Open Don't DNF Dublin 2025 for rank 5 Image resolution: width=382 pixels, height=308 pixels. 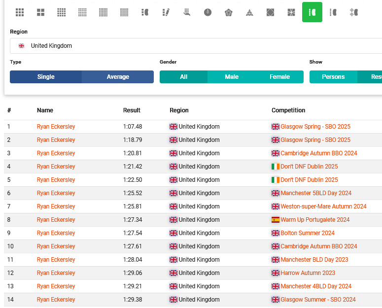pos(309,180)
